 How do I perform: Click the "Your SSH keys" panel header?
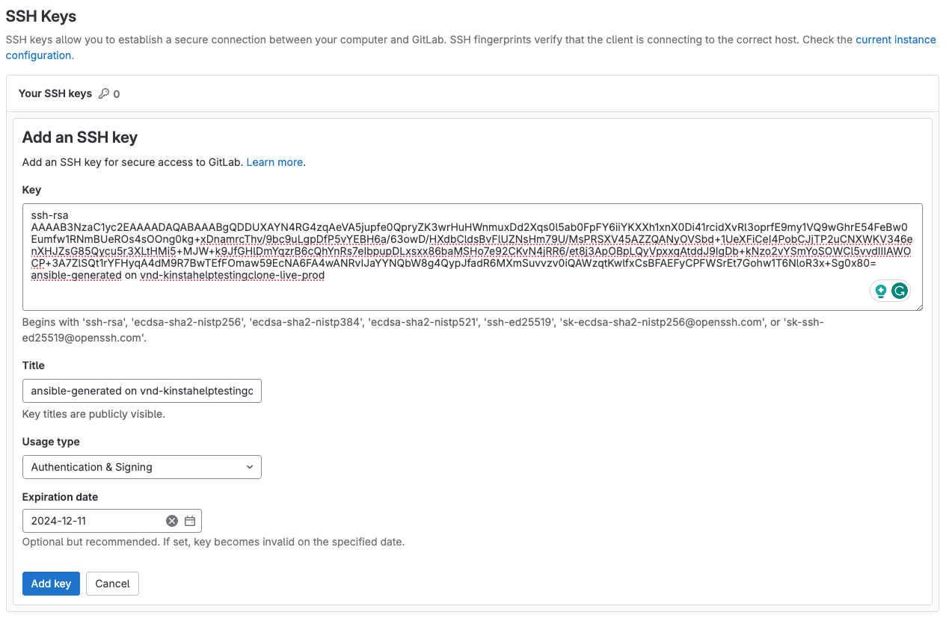55,93
